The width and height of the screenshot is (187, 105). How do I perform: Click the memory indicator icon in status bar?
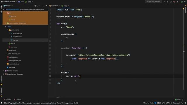185,103
